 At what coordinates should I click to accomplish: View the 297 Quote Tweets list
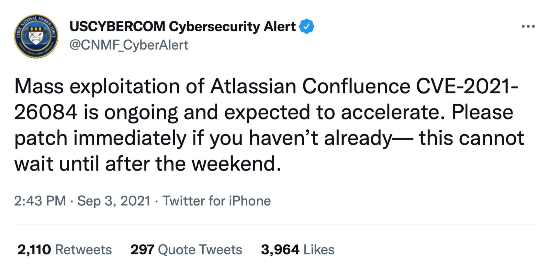tap(186, 250)
